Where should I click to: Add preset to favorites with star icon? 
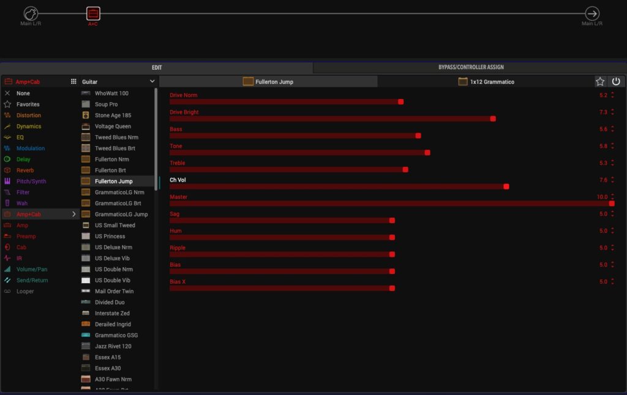600,81
